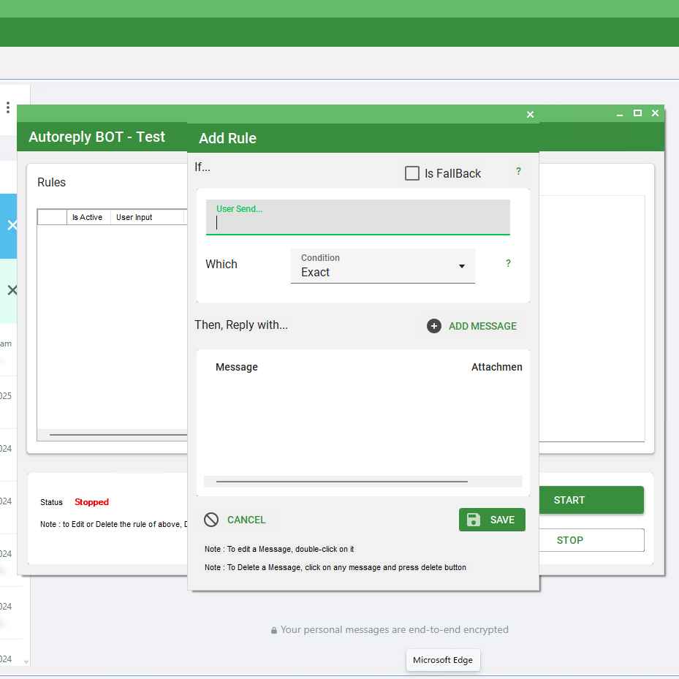Click the X next to the archived chat entry
This screenshot has height=679, width=679.
12,290
